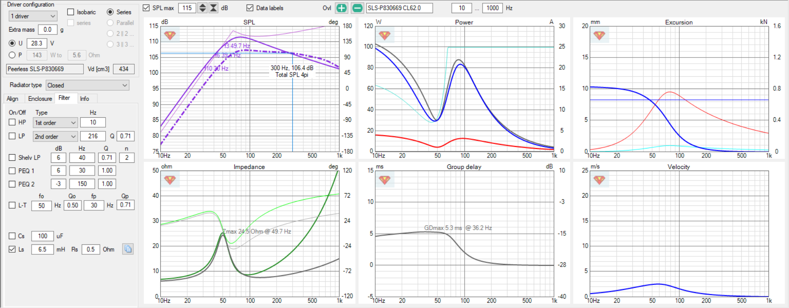Click the L-T fp 30 field

(94, 205)
